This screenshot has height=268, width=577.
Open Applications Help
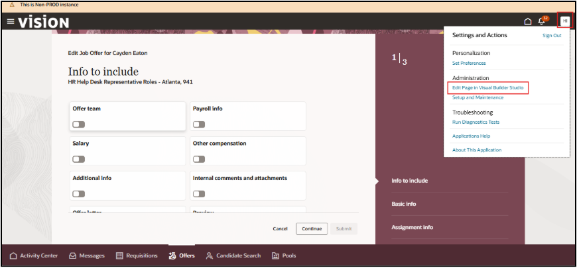[471, 136]
